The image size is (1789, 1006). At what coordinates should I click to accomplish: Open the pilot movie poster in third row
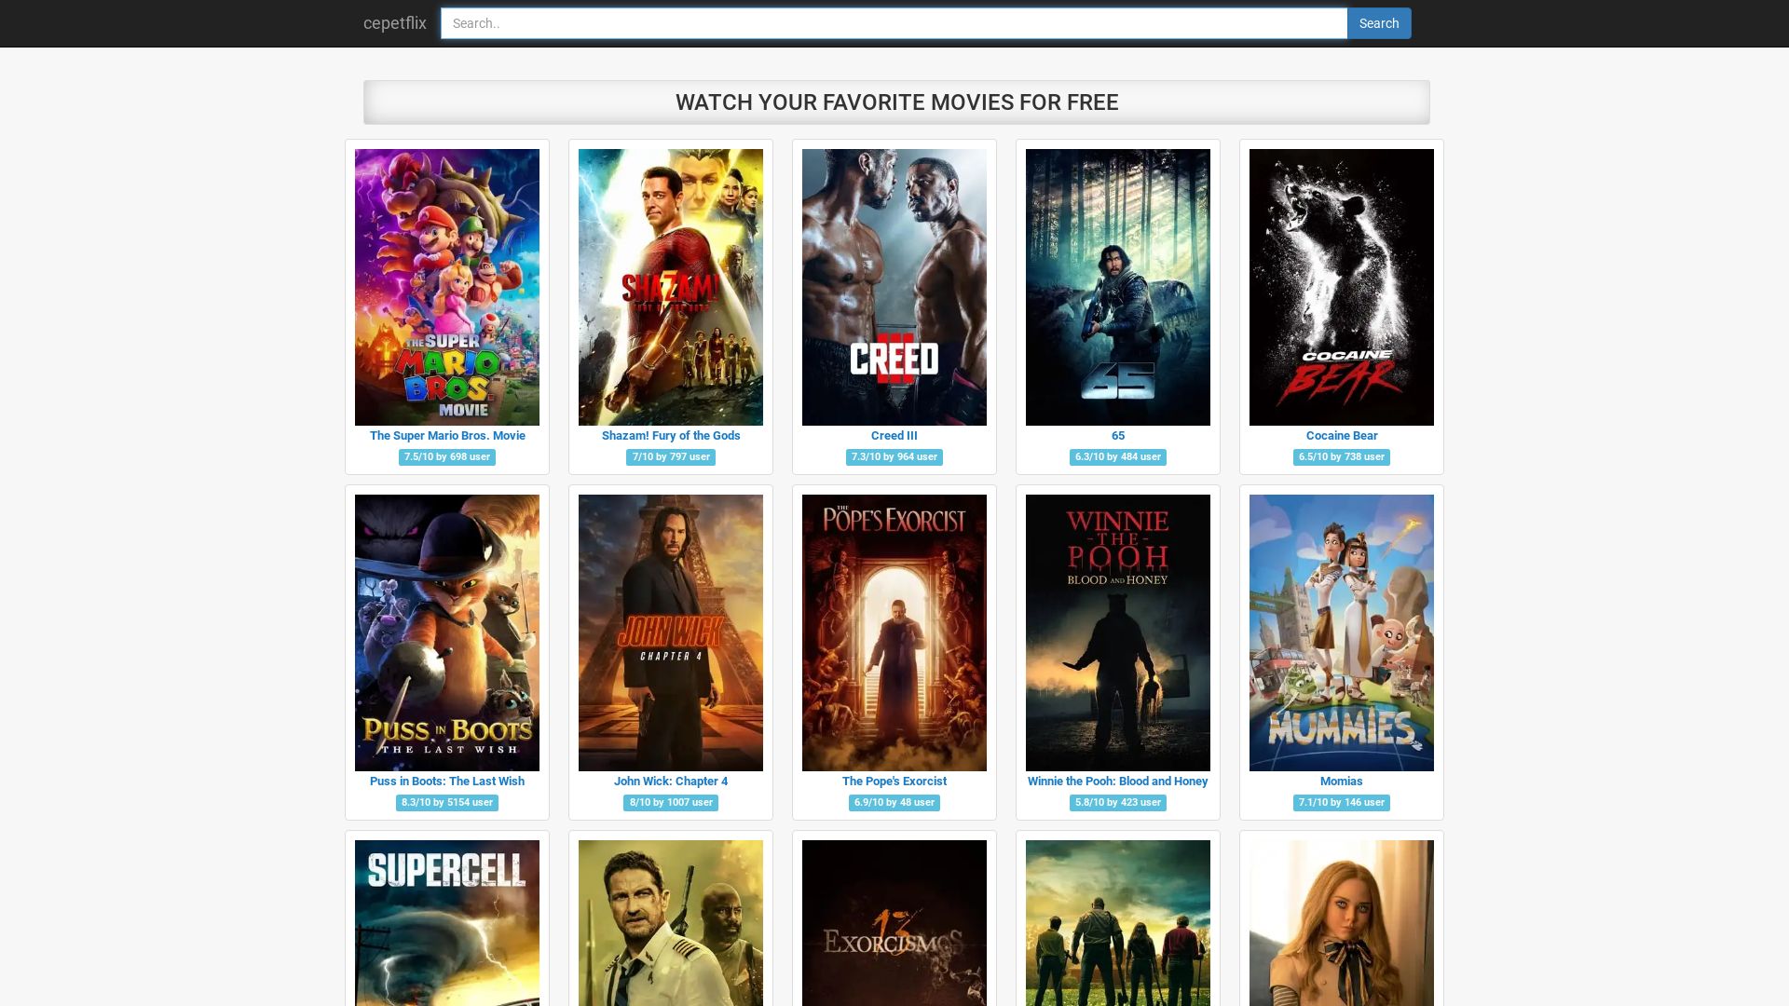(x=671, y=923)
